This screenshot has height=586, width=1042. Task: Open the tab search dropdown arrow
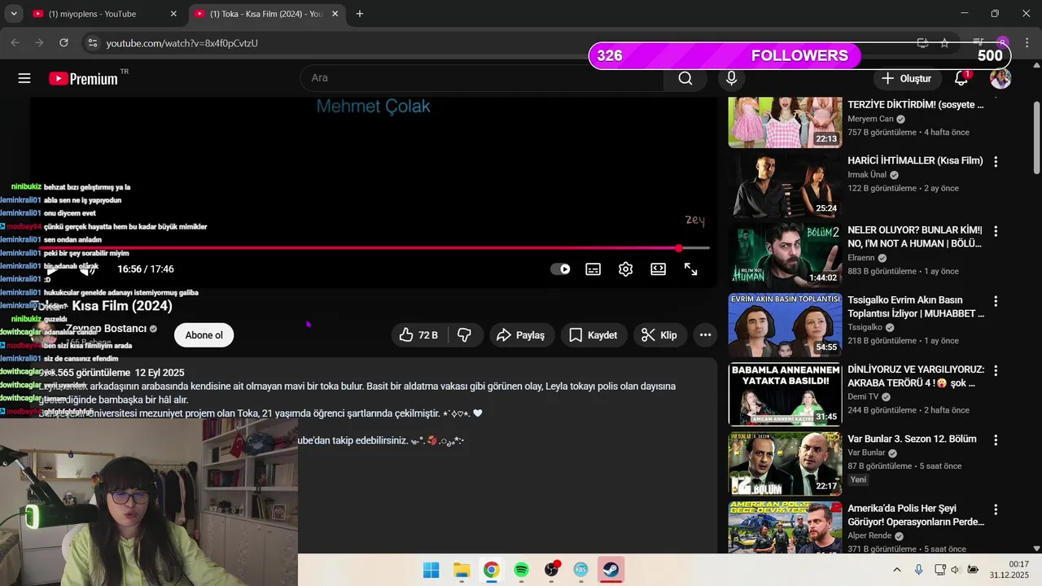14,14
